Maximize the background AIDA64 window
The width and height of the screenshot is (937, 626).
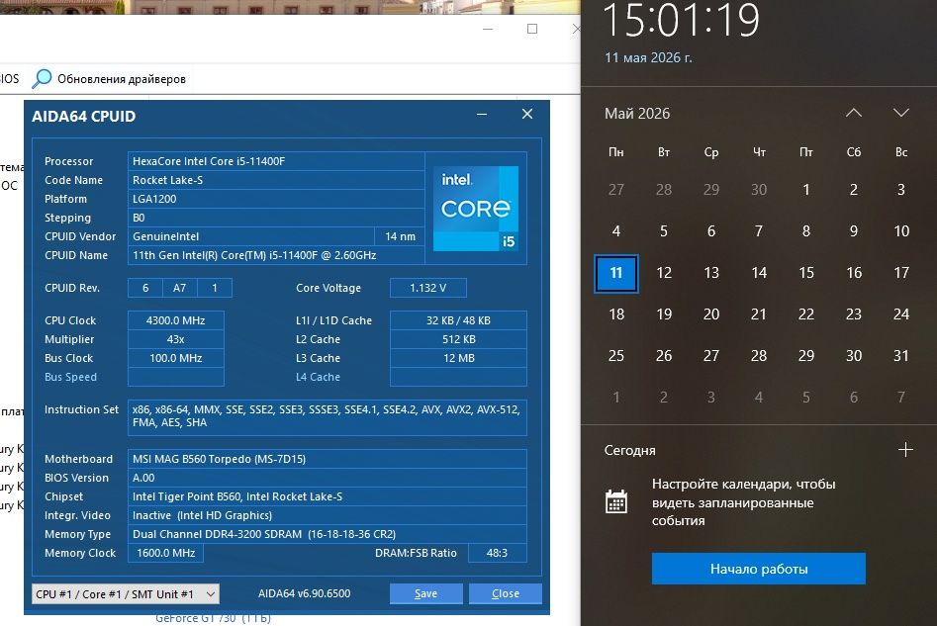pyautogui.click(x=532, y=29)
